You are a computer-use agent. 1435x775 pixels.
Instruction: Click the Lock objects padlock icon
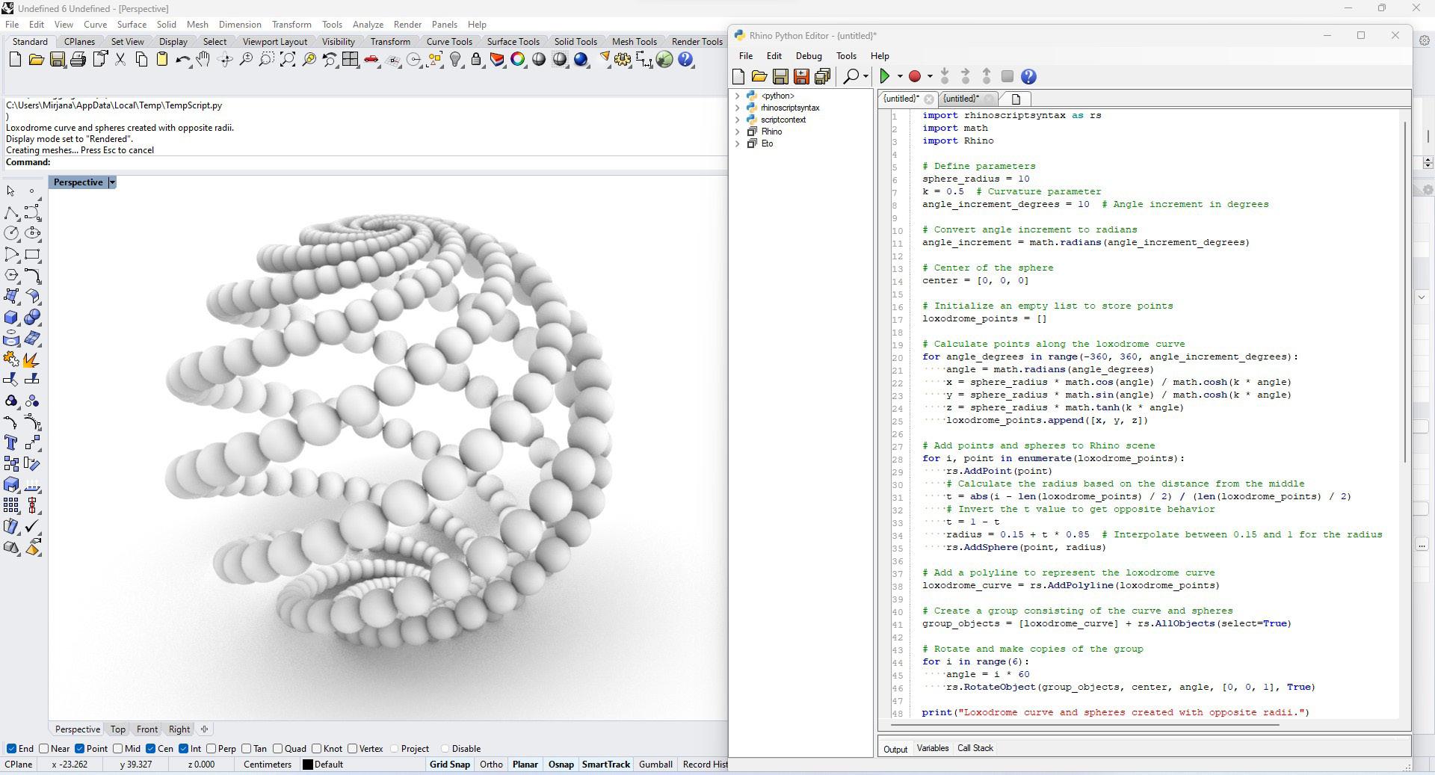(476, 60)
